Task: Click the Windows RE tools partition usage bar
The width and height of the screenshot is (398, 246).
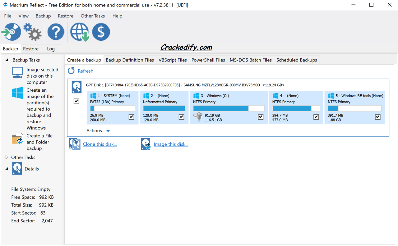Action: pos(354,108)
